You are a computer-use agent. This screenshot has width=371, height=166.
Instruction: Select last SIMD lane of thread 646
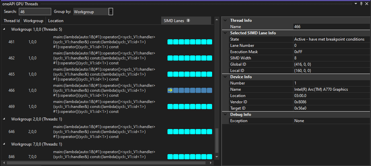209,132
